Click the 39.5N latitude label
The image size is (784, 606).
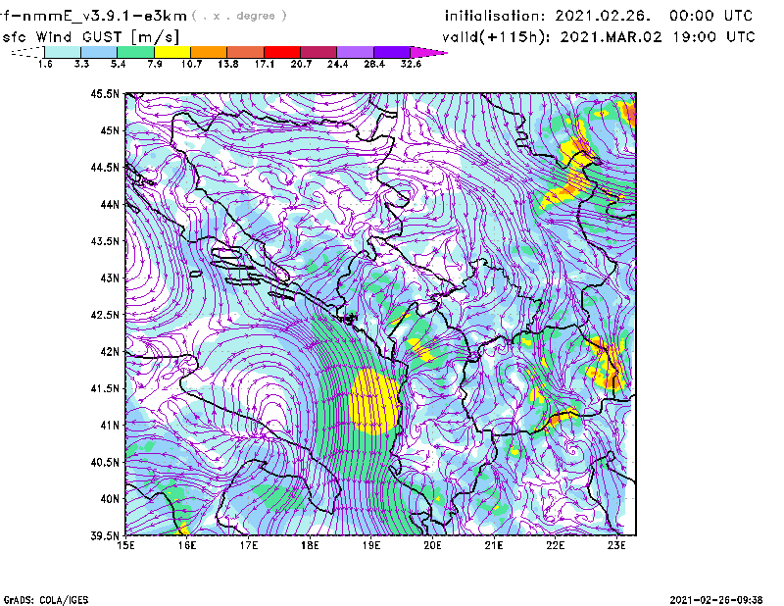pyautogui.click(x=105, y=536)
